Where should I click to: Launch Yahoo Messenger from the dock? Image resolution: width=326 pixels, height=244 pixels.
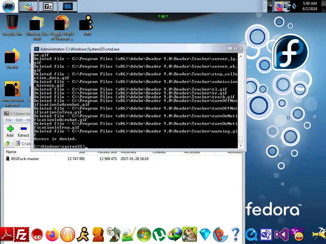click(297, 234)
